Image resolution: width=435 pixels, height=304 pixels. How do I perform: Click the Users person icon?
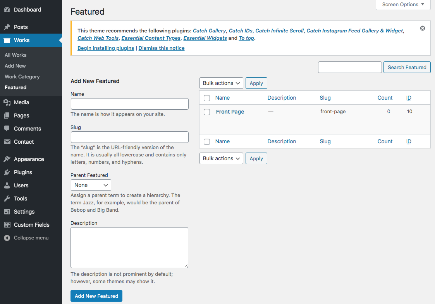7,185
